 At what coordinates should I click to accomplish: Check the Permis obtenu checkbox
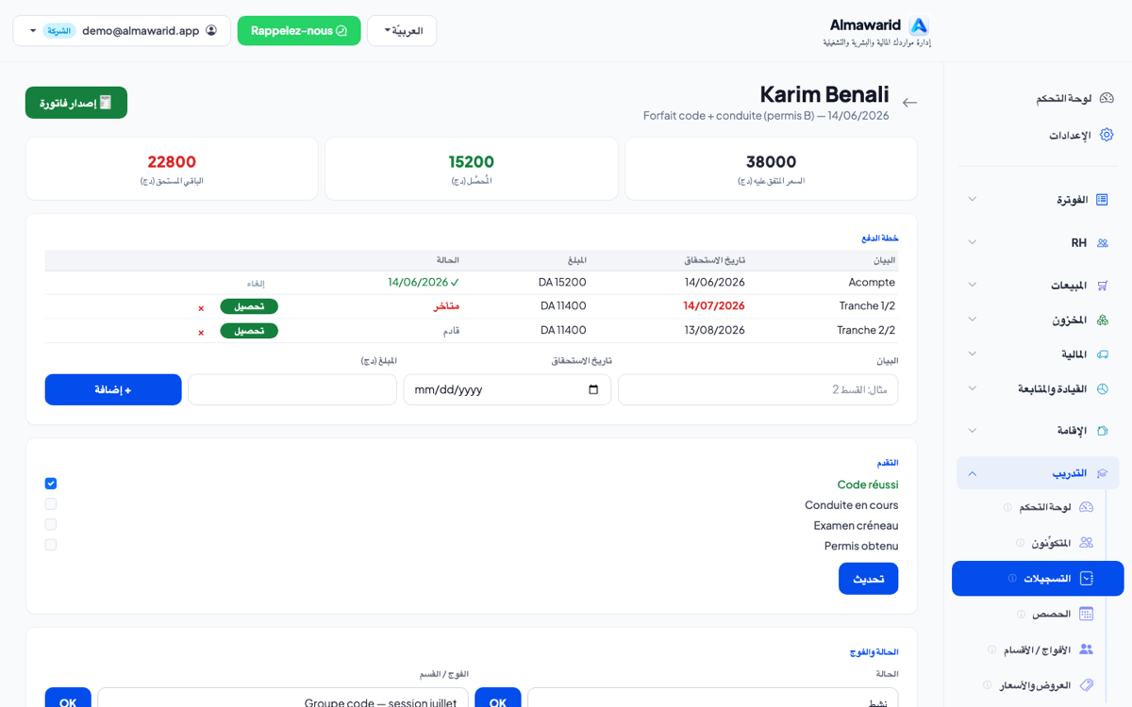(x=51, y=545)
